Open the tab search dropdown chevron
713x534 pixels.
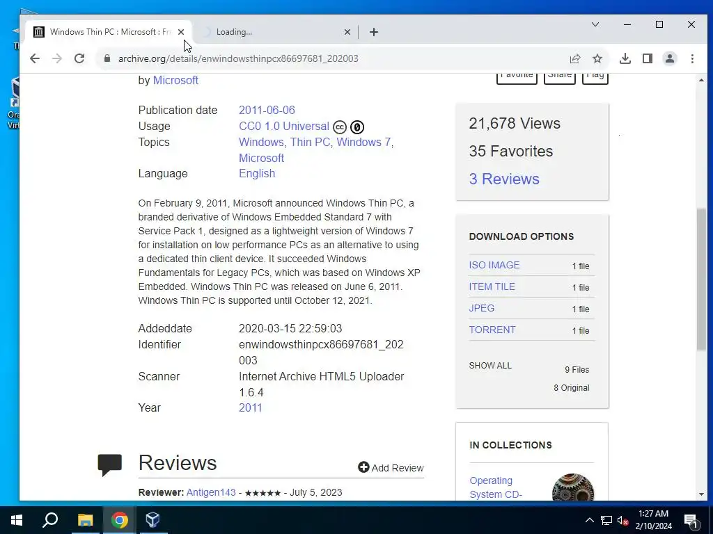(595, 24)
